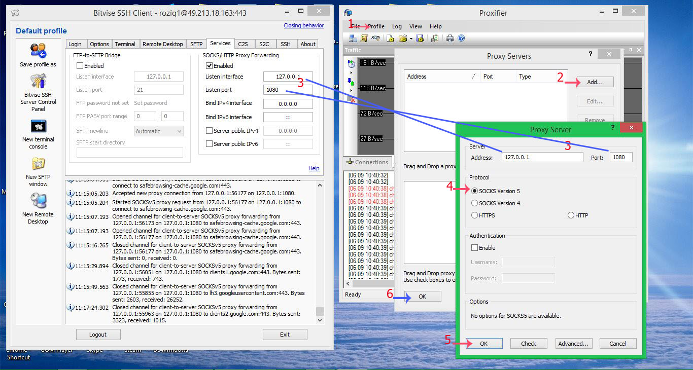This screenshot has width=693, height=370.
Task: Print using Proxifier printer icon
Action: coord(450,38)
